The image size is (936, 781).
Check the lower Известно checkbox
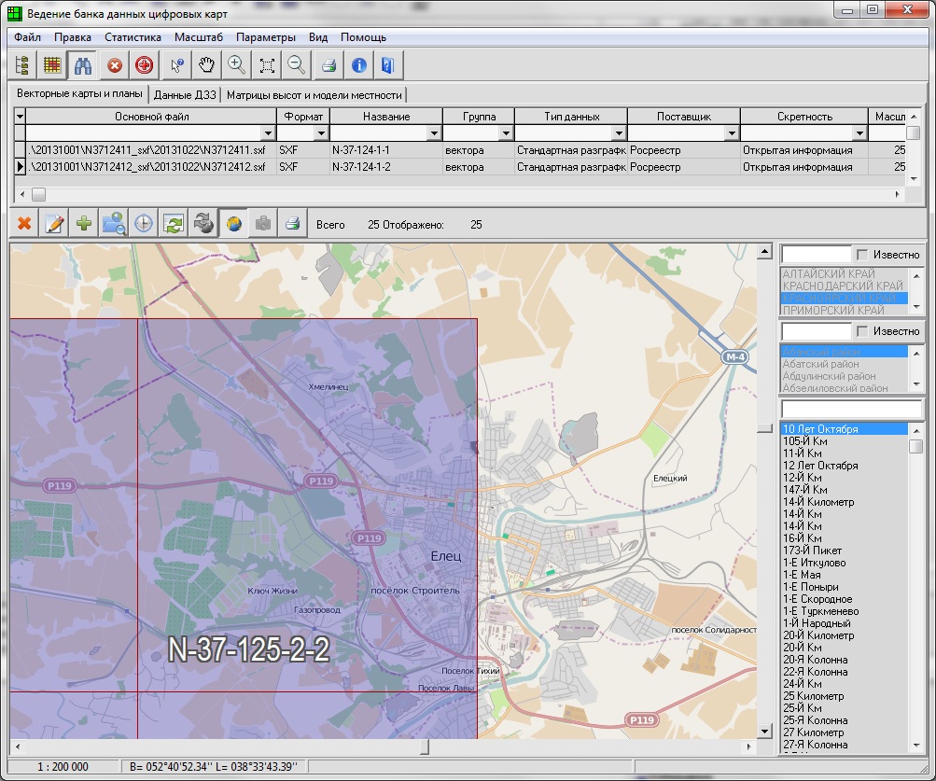click(x=862, y=331)
